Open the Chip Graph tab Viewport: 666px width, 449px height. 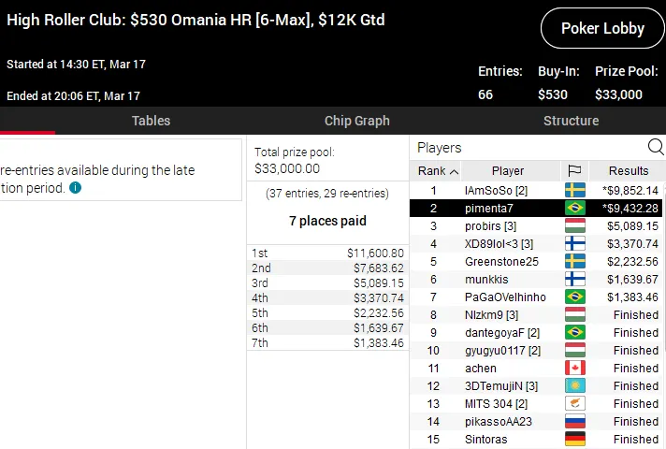pyautogui.click(x=356, y=121)
